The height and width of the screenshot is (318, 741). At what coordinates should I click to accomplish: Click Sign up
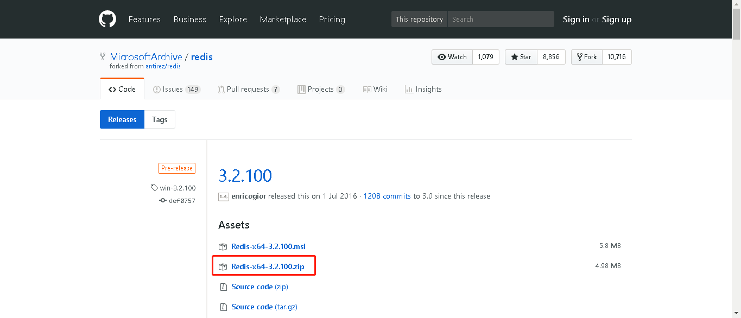(617, 20)
